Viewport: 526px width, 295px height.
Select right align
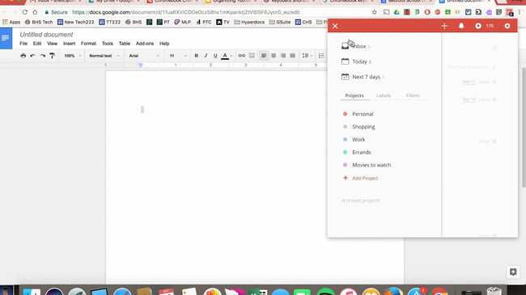283,56
